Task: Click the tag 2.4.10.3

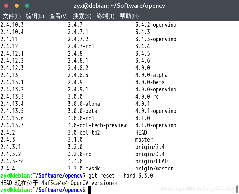Action: click(x=12, y=25)
